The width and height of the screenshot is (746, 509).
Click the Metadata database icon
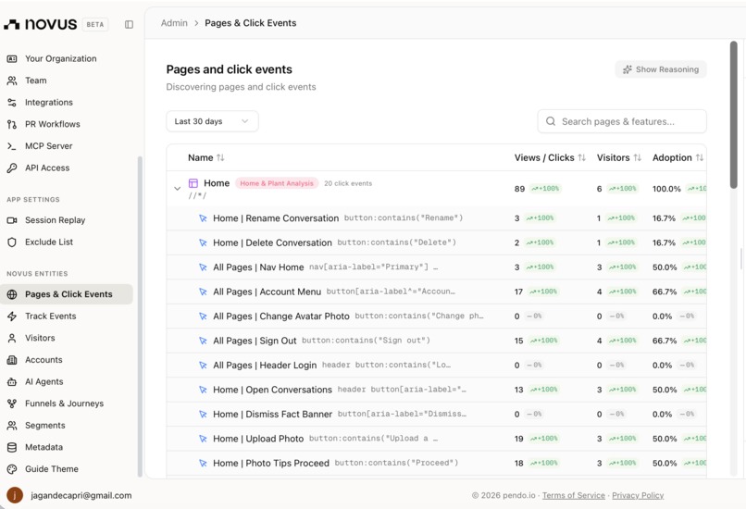click(12, 448)
